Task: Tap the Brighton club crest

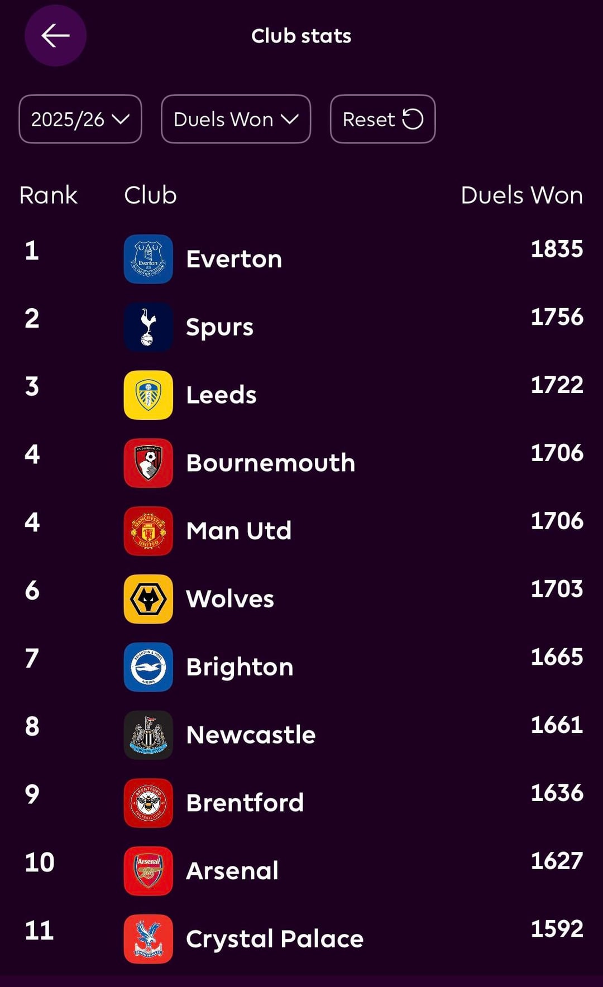Action: click(148, 667)
